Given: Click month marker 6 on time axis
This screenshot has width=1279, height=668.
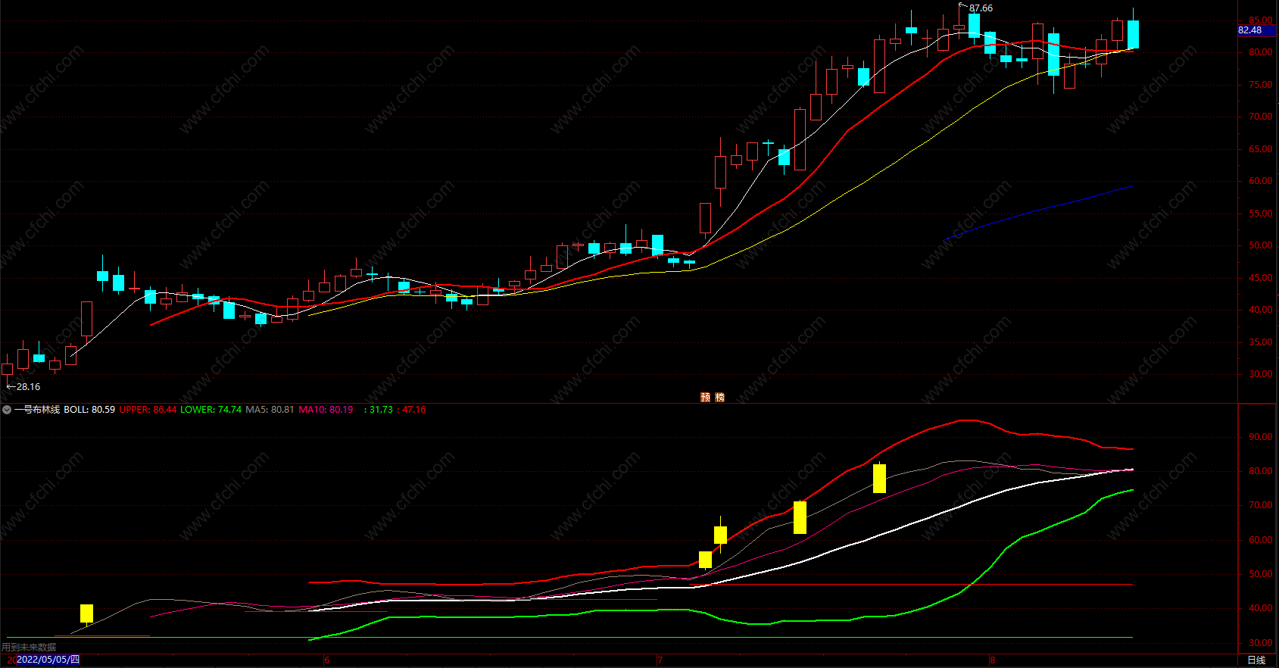Looking at the screenshot, I should (327, 660).
